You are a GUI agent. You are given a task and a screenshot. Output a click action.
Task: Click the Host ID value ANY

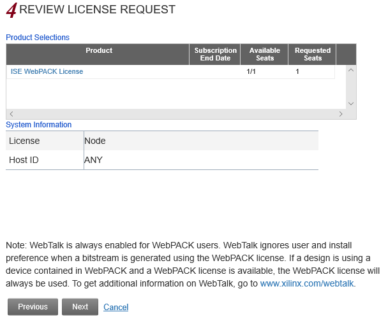tap(93, 160)
